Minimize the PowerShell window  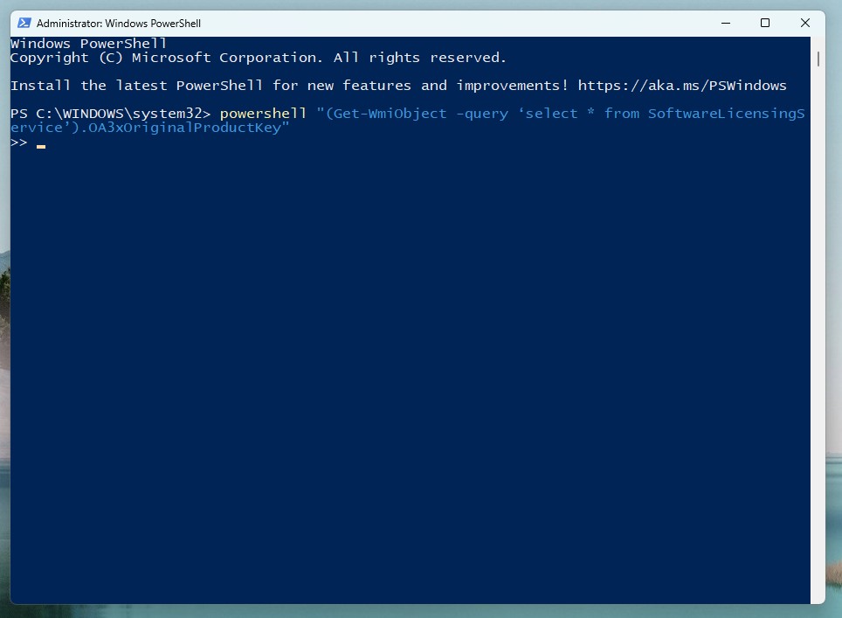726,23
